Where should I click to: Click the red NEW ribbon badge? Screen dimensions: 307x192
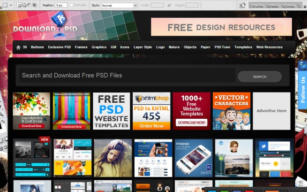(45, 139)
